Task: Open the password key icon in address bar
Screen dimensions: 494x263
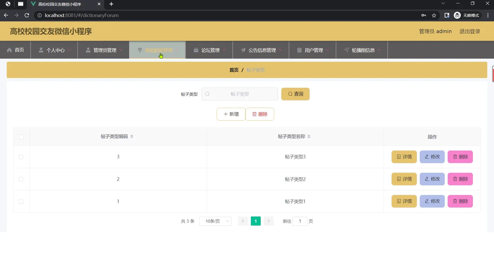Action: point(424,15)
